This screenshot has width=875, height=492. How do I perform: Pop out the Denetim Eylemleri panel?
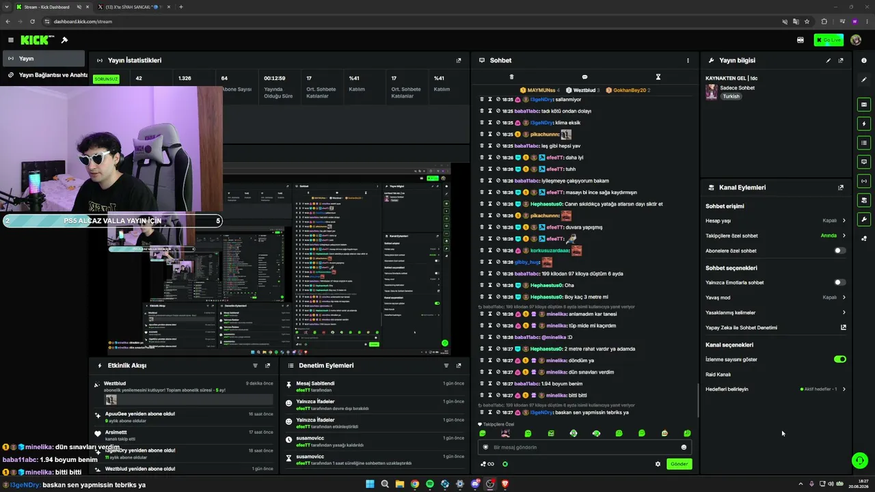coord(459,366)
